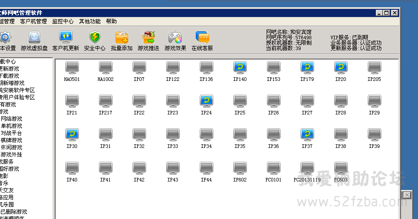Image resolution: width=418 pixels, height=219 pixels.
Task: Select 棋牌游戏 in sidebar tree
Action: pos(12,140)
